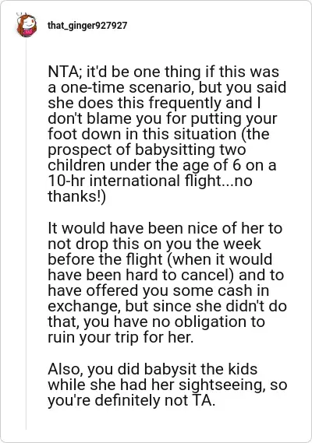This screenshot has height=443, width=312.
Task: Click the line "while she had her sightseeing, so"
Action: (168, 385)
